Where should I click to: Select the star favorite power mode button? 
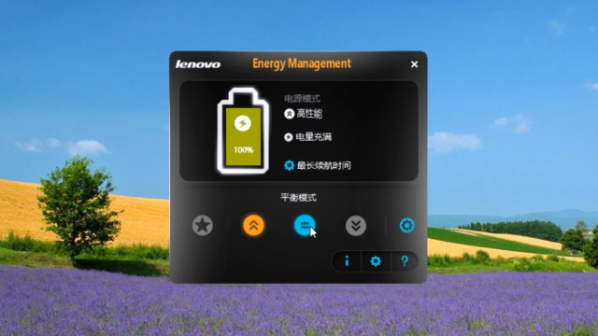(203, 226)
